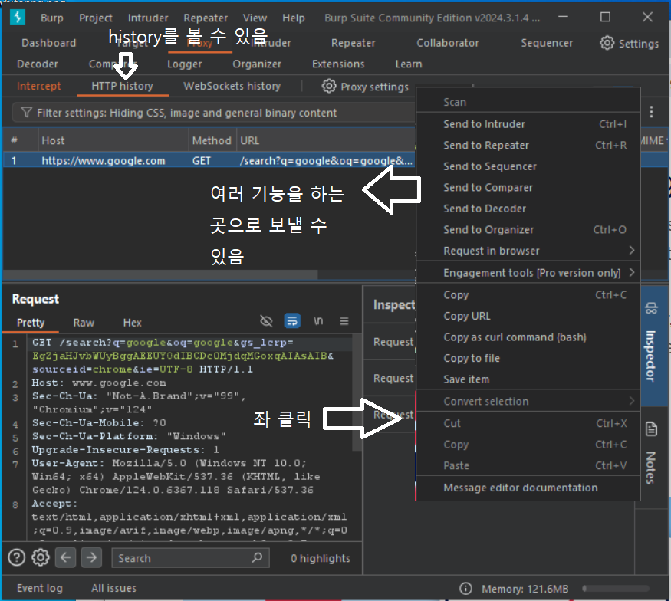671x601 pixels.
Task: Switch to the Learn tab
Action: (x=409, y=64)
